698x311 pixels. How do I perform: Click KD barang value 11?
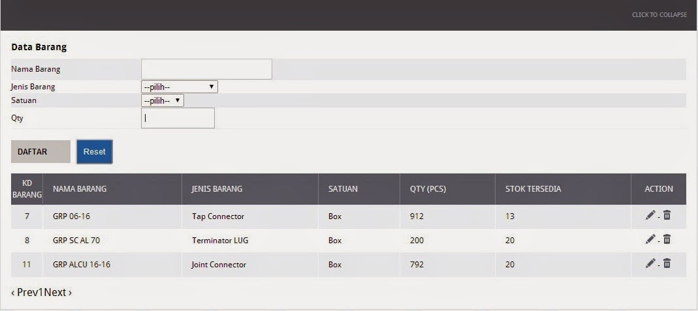[27, 264]
